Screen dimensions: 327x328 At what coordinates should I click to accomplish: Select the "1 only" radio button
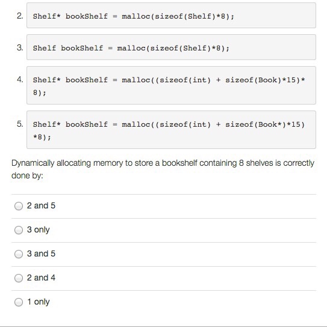coord(19,302)
